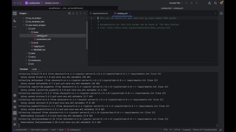Collapse conf folder

(x=26, y=29)
